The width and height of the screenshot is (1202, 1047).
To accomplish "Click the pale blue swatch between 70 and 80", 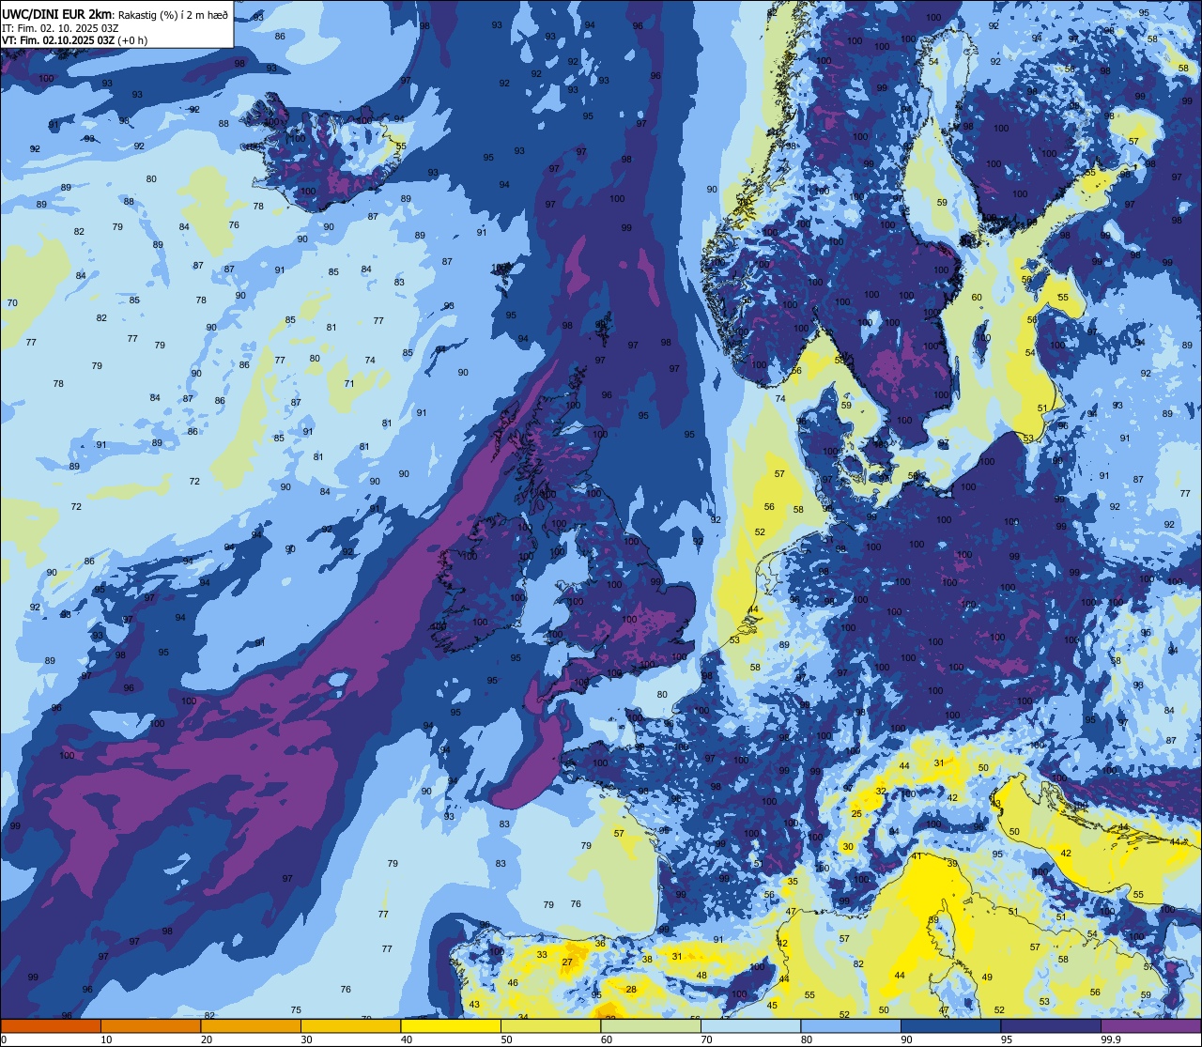I will 750,1025.
